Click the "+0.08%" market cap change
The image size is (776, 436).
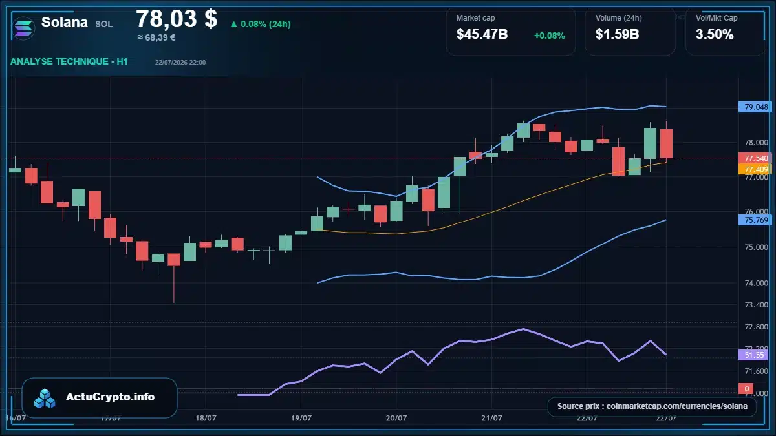(550, 36)
